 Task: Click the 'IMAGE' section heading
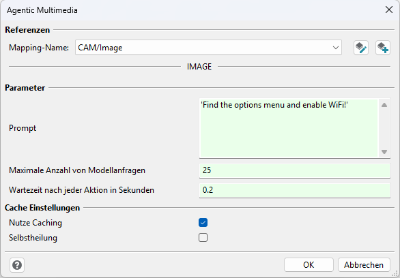coord(199,67)
